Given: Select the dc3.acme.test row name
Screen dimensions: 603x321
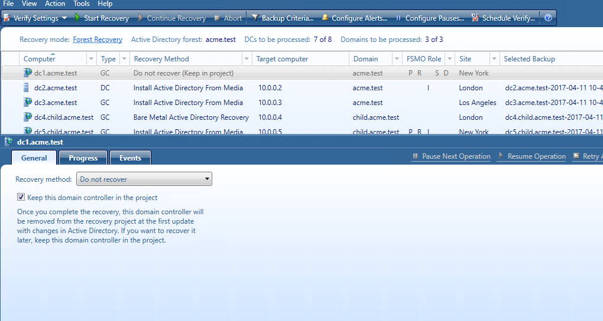Looking at the screenshot, I should tap(56, 103).
